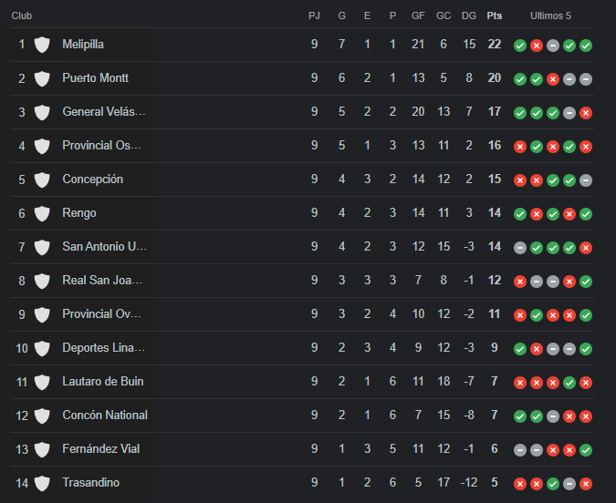Image resolution: width=616 pixels, height=503 pixels.
Task: Click Concepción's gray draw icon in Ultimos 5
Action: 586,180
